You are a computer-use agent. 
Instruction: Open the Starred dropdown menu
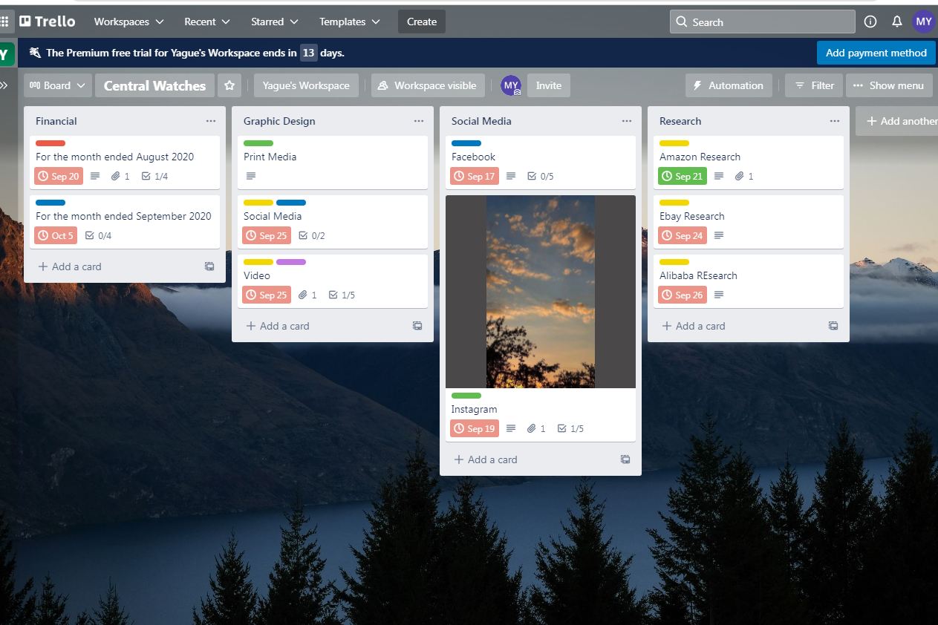point(274,22)
